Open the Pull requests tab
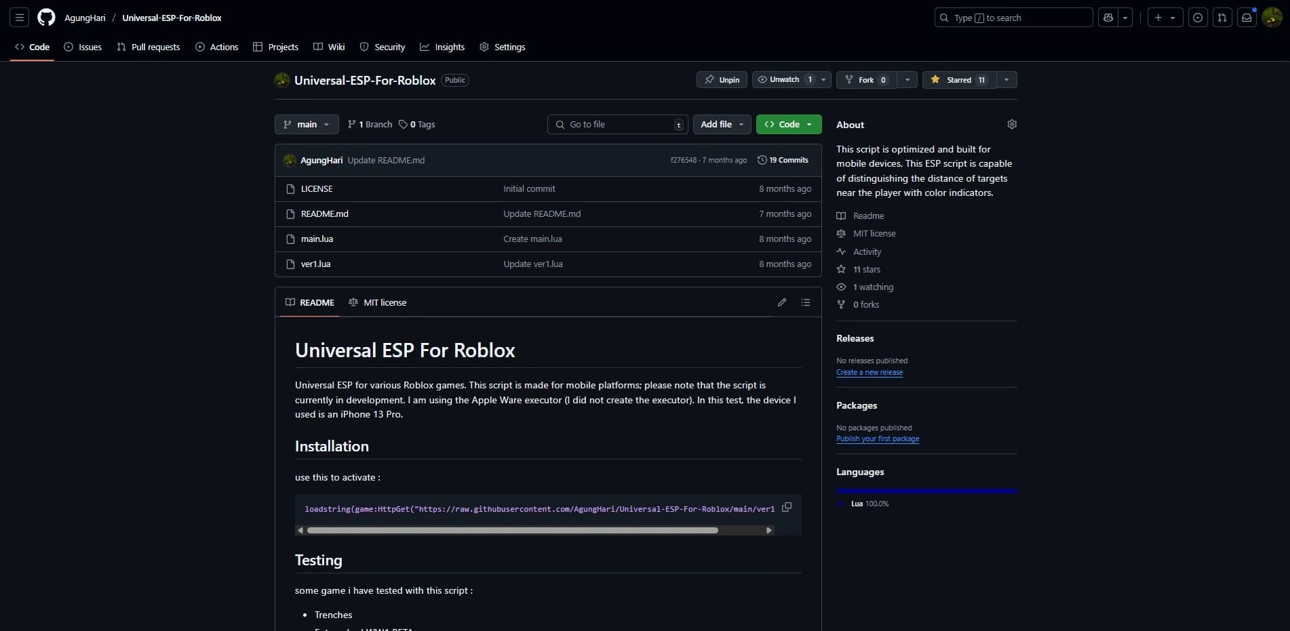Screen dimensions: 1290x631 point(149,47)
